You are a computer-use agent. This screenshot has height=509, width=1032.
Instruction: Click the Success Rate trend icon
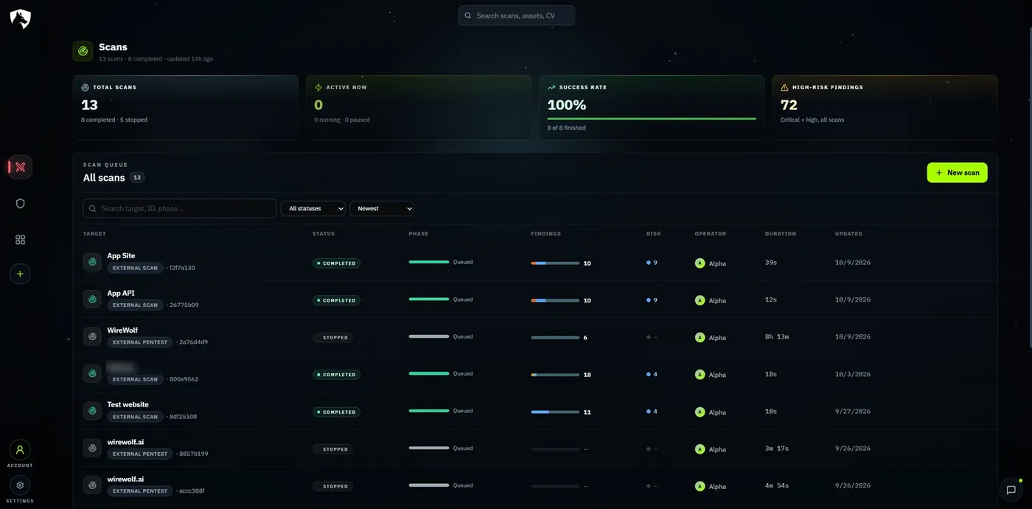(551, 87)
